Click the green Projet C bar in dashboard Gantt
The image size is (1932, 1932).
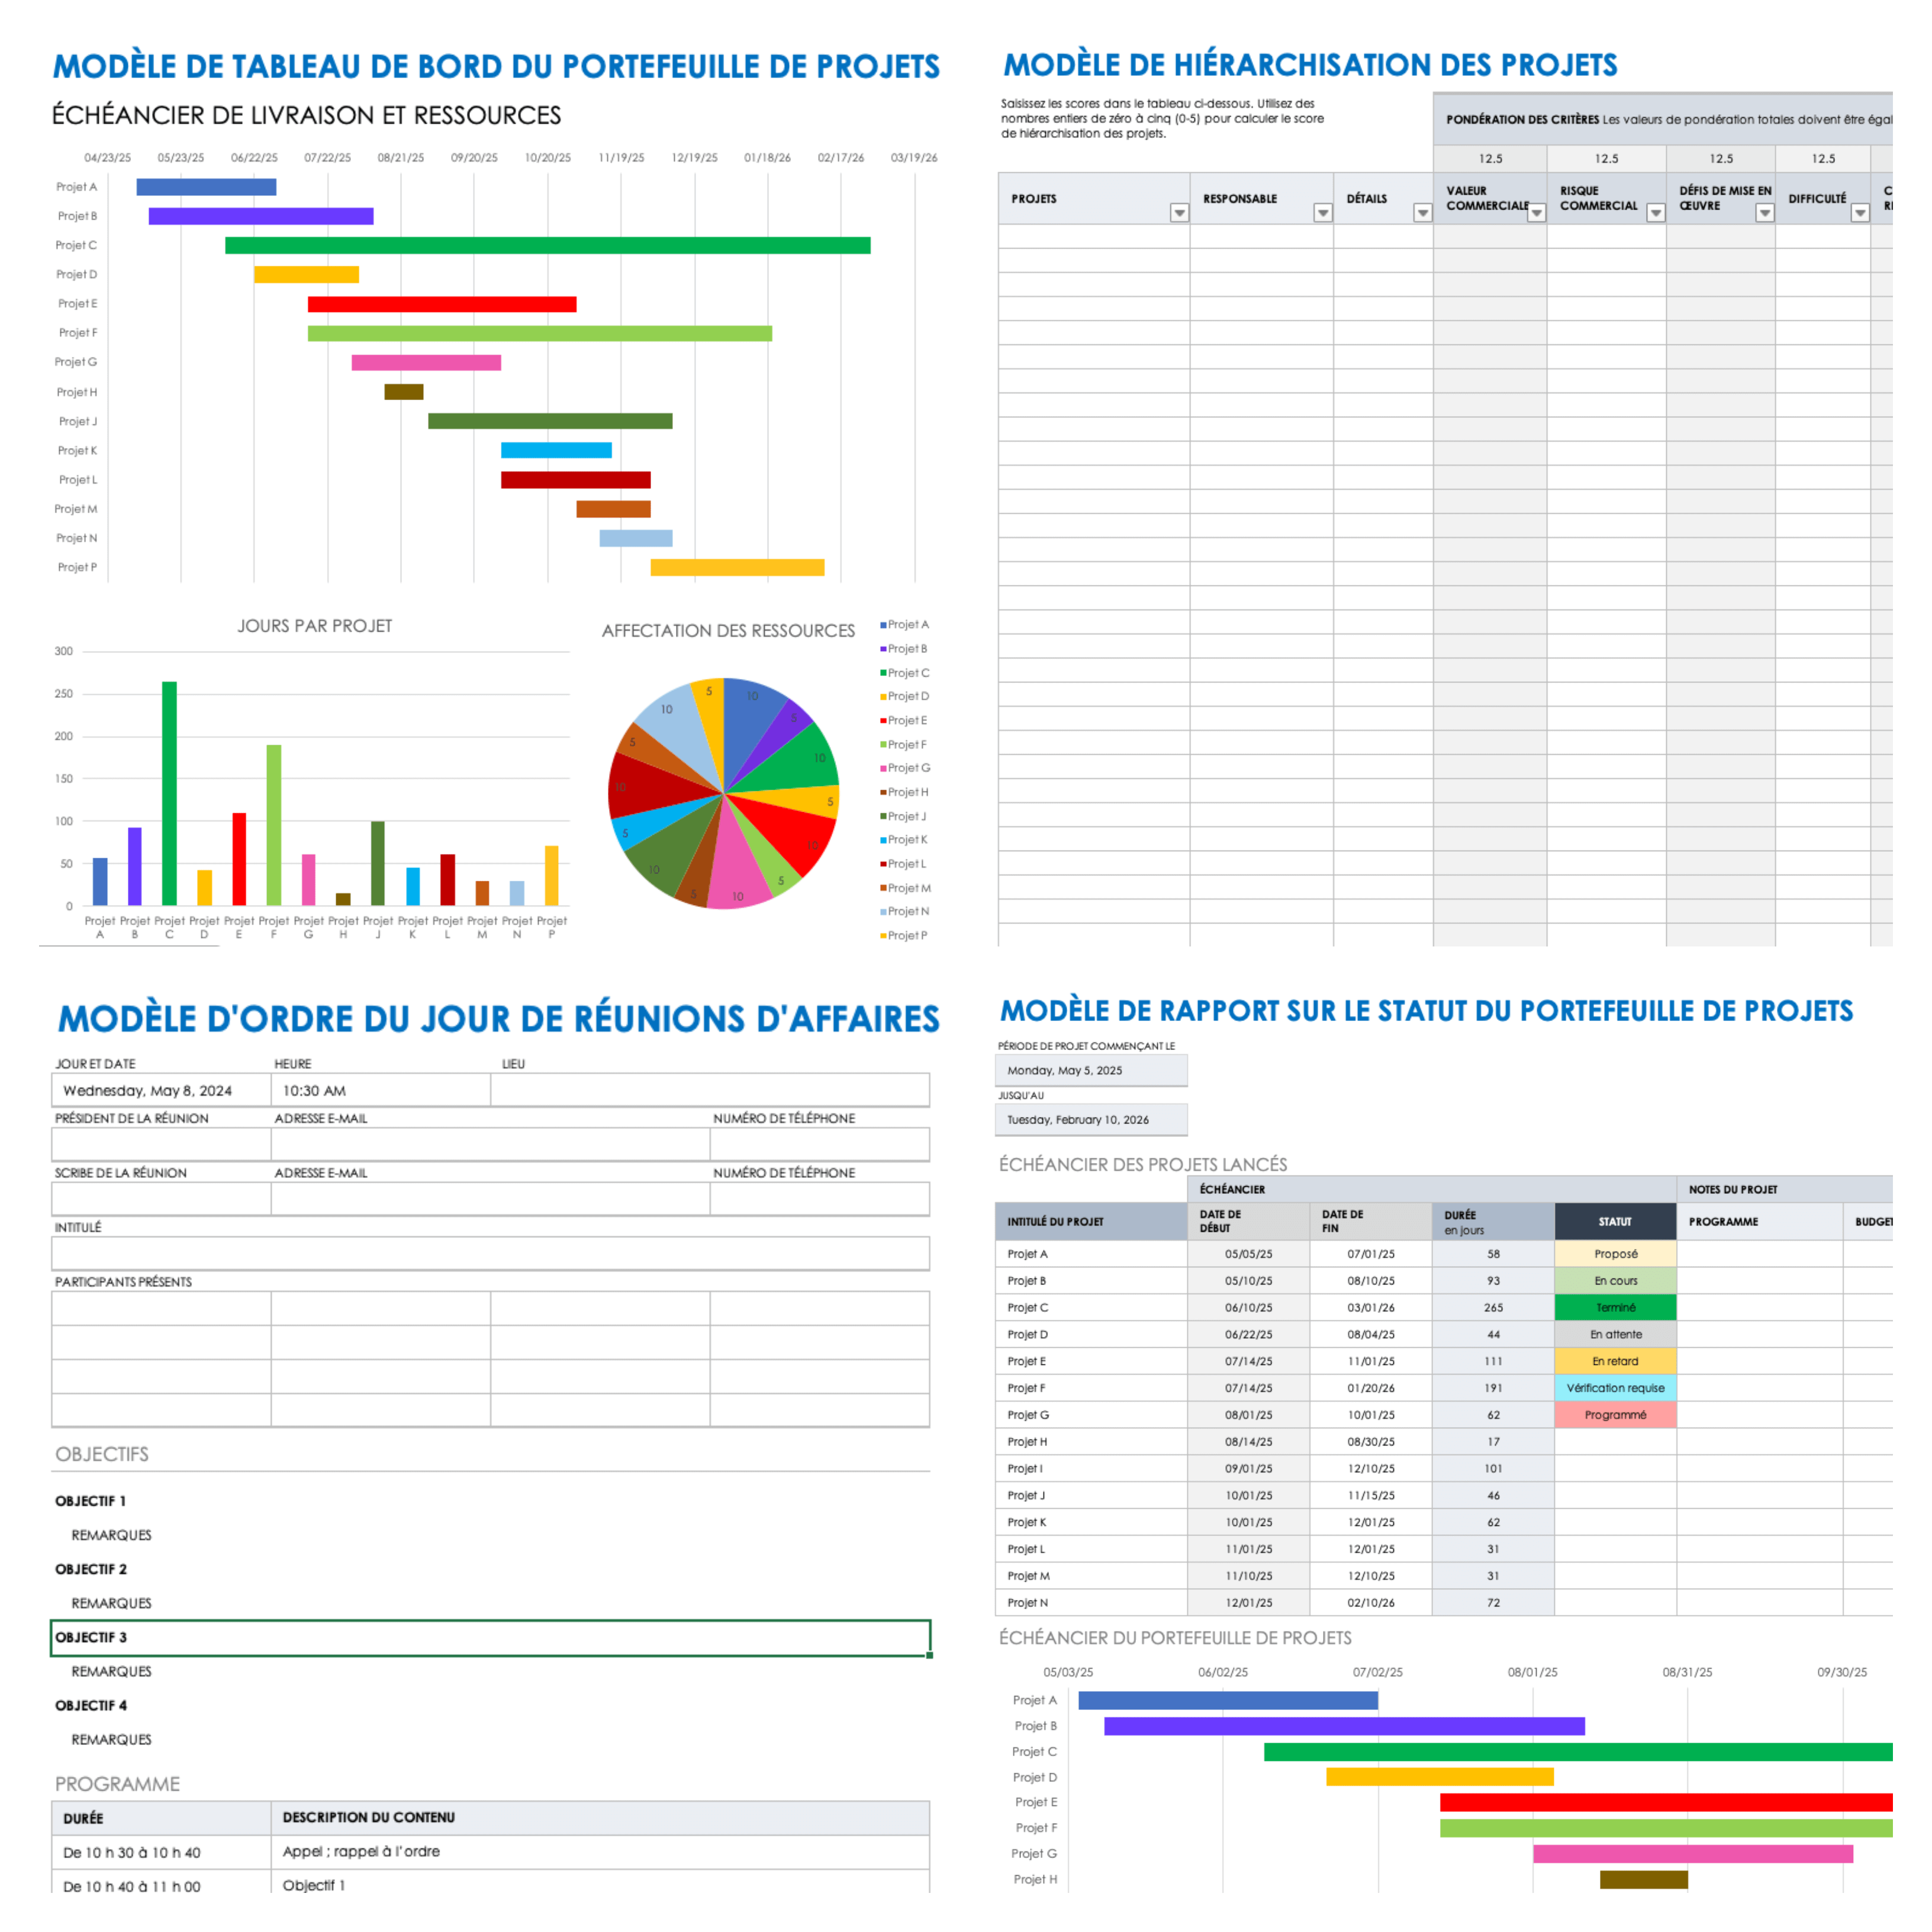(x=547, y=245)
